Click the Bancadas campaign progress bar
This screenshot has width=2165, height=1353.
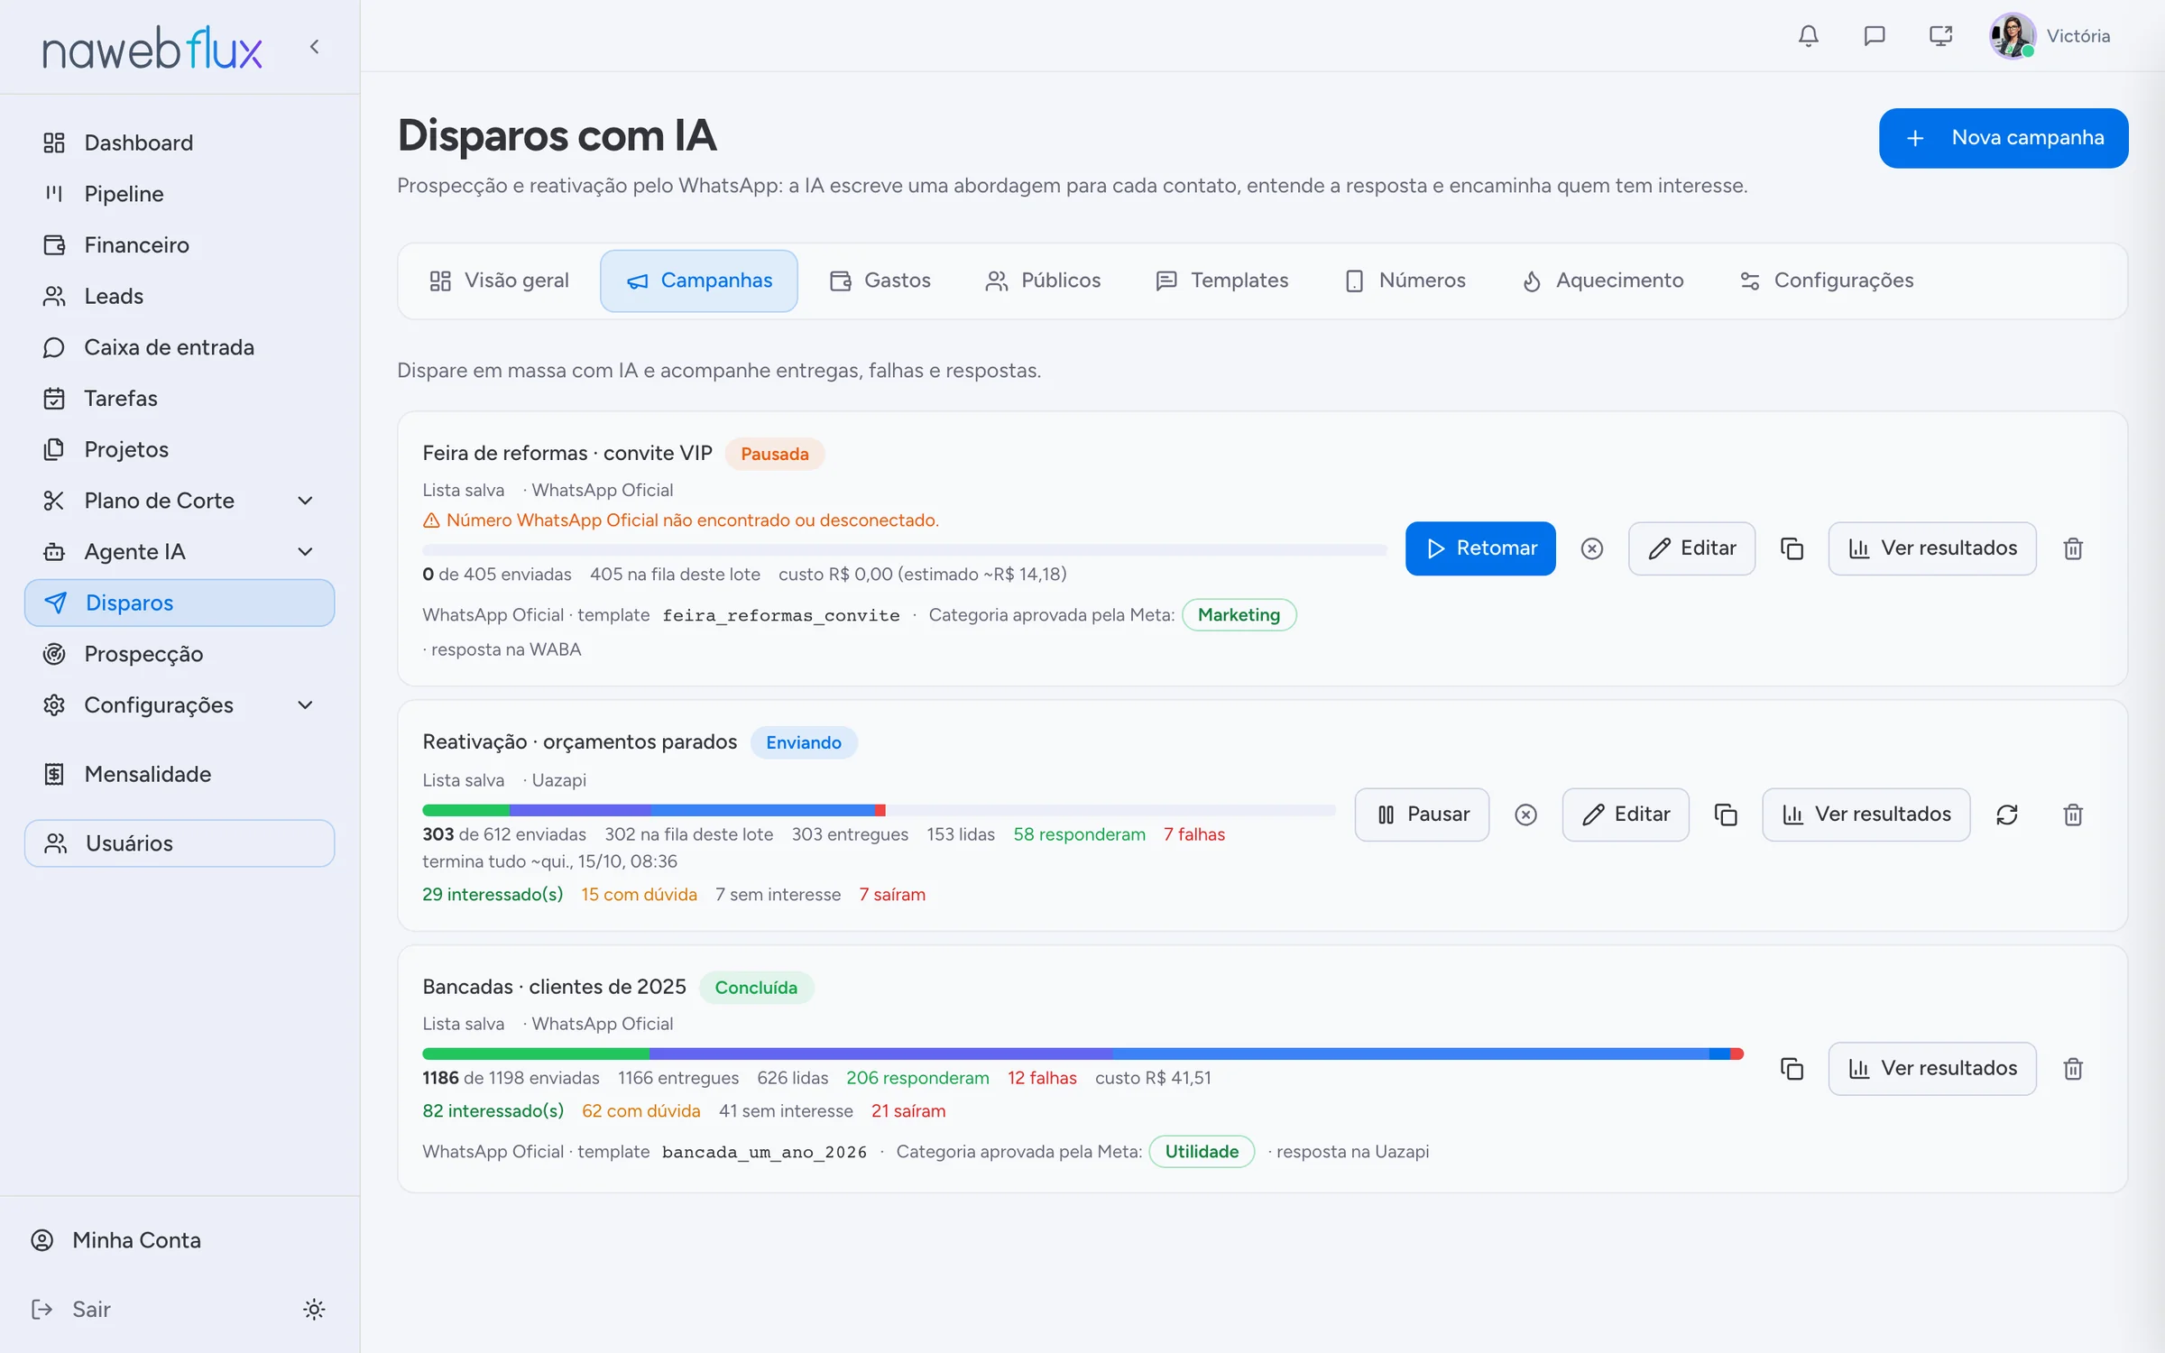pos(1082,1054)
